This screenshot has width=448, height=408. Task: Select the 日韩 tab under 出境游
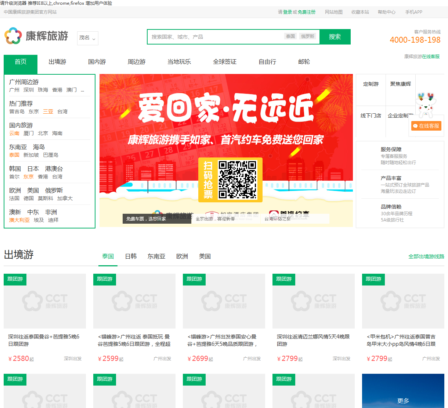(131, 256)
